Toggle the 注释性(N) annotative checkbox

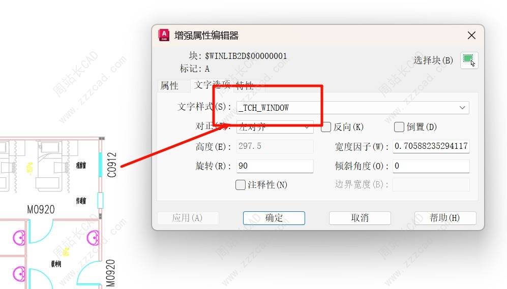240,185
